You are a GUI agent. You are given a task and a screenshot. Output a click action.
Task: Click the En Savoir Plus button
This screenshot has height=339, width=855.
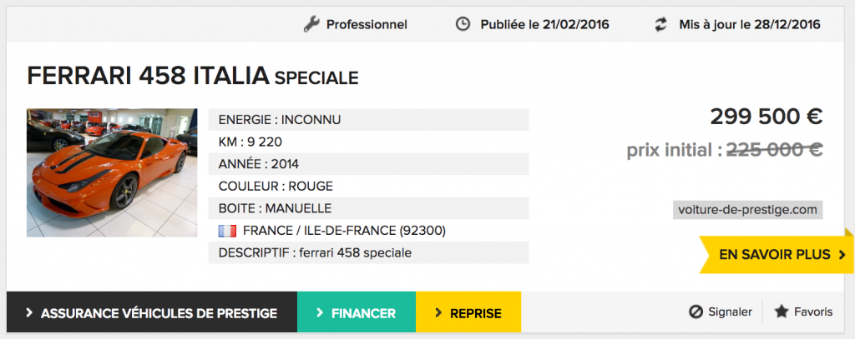(x=777, y=255)
